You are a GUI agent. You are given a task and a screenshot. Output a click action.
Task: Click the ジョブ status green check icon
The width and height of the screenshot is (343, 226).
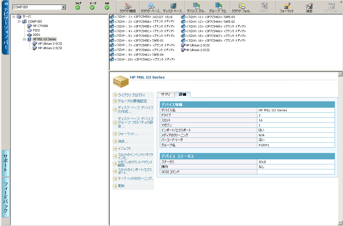pos(78,7)
